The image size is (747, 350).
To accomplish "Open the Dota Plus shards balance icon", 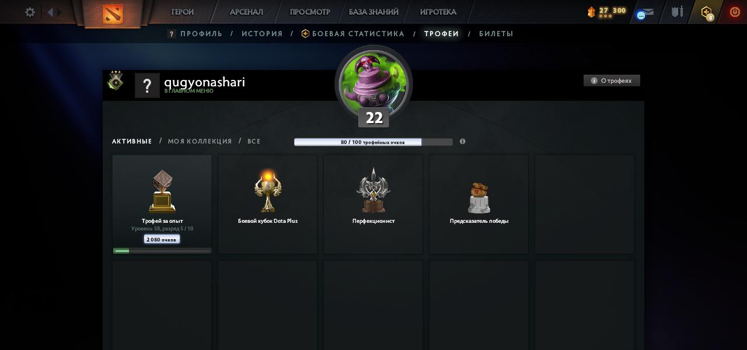I will [591, 12].
